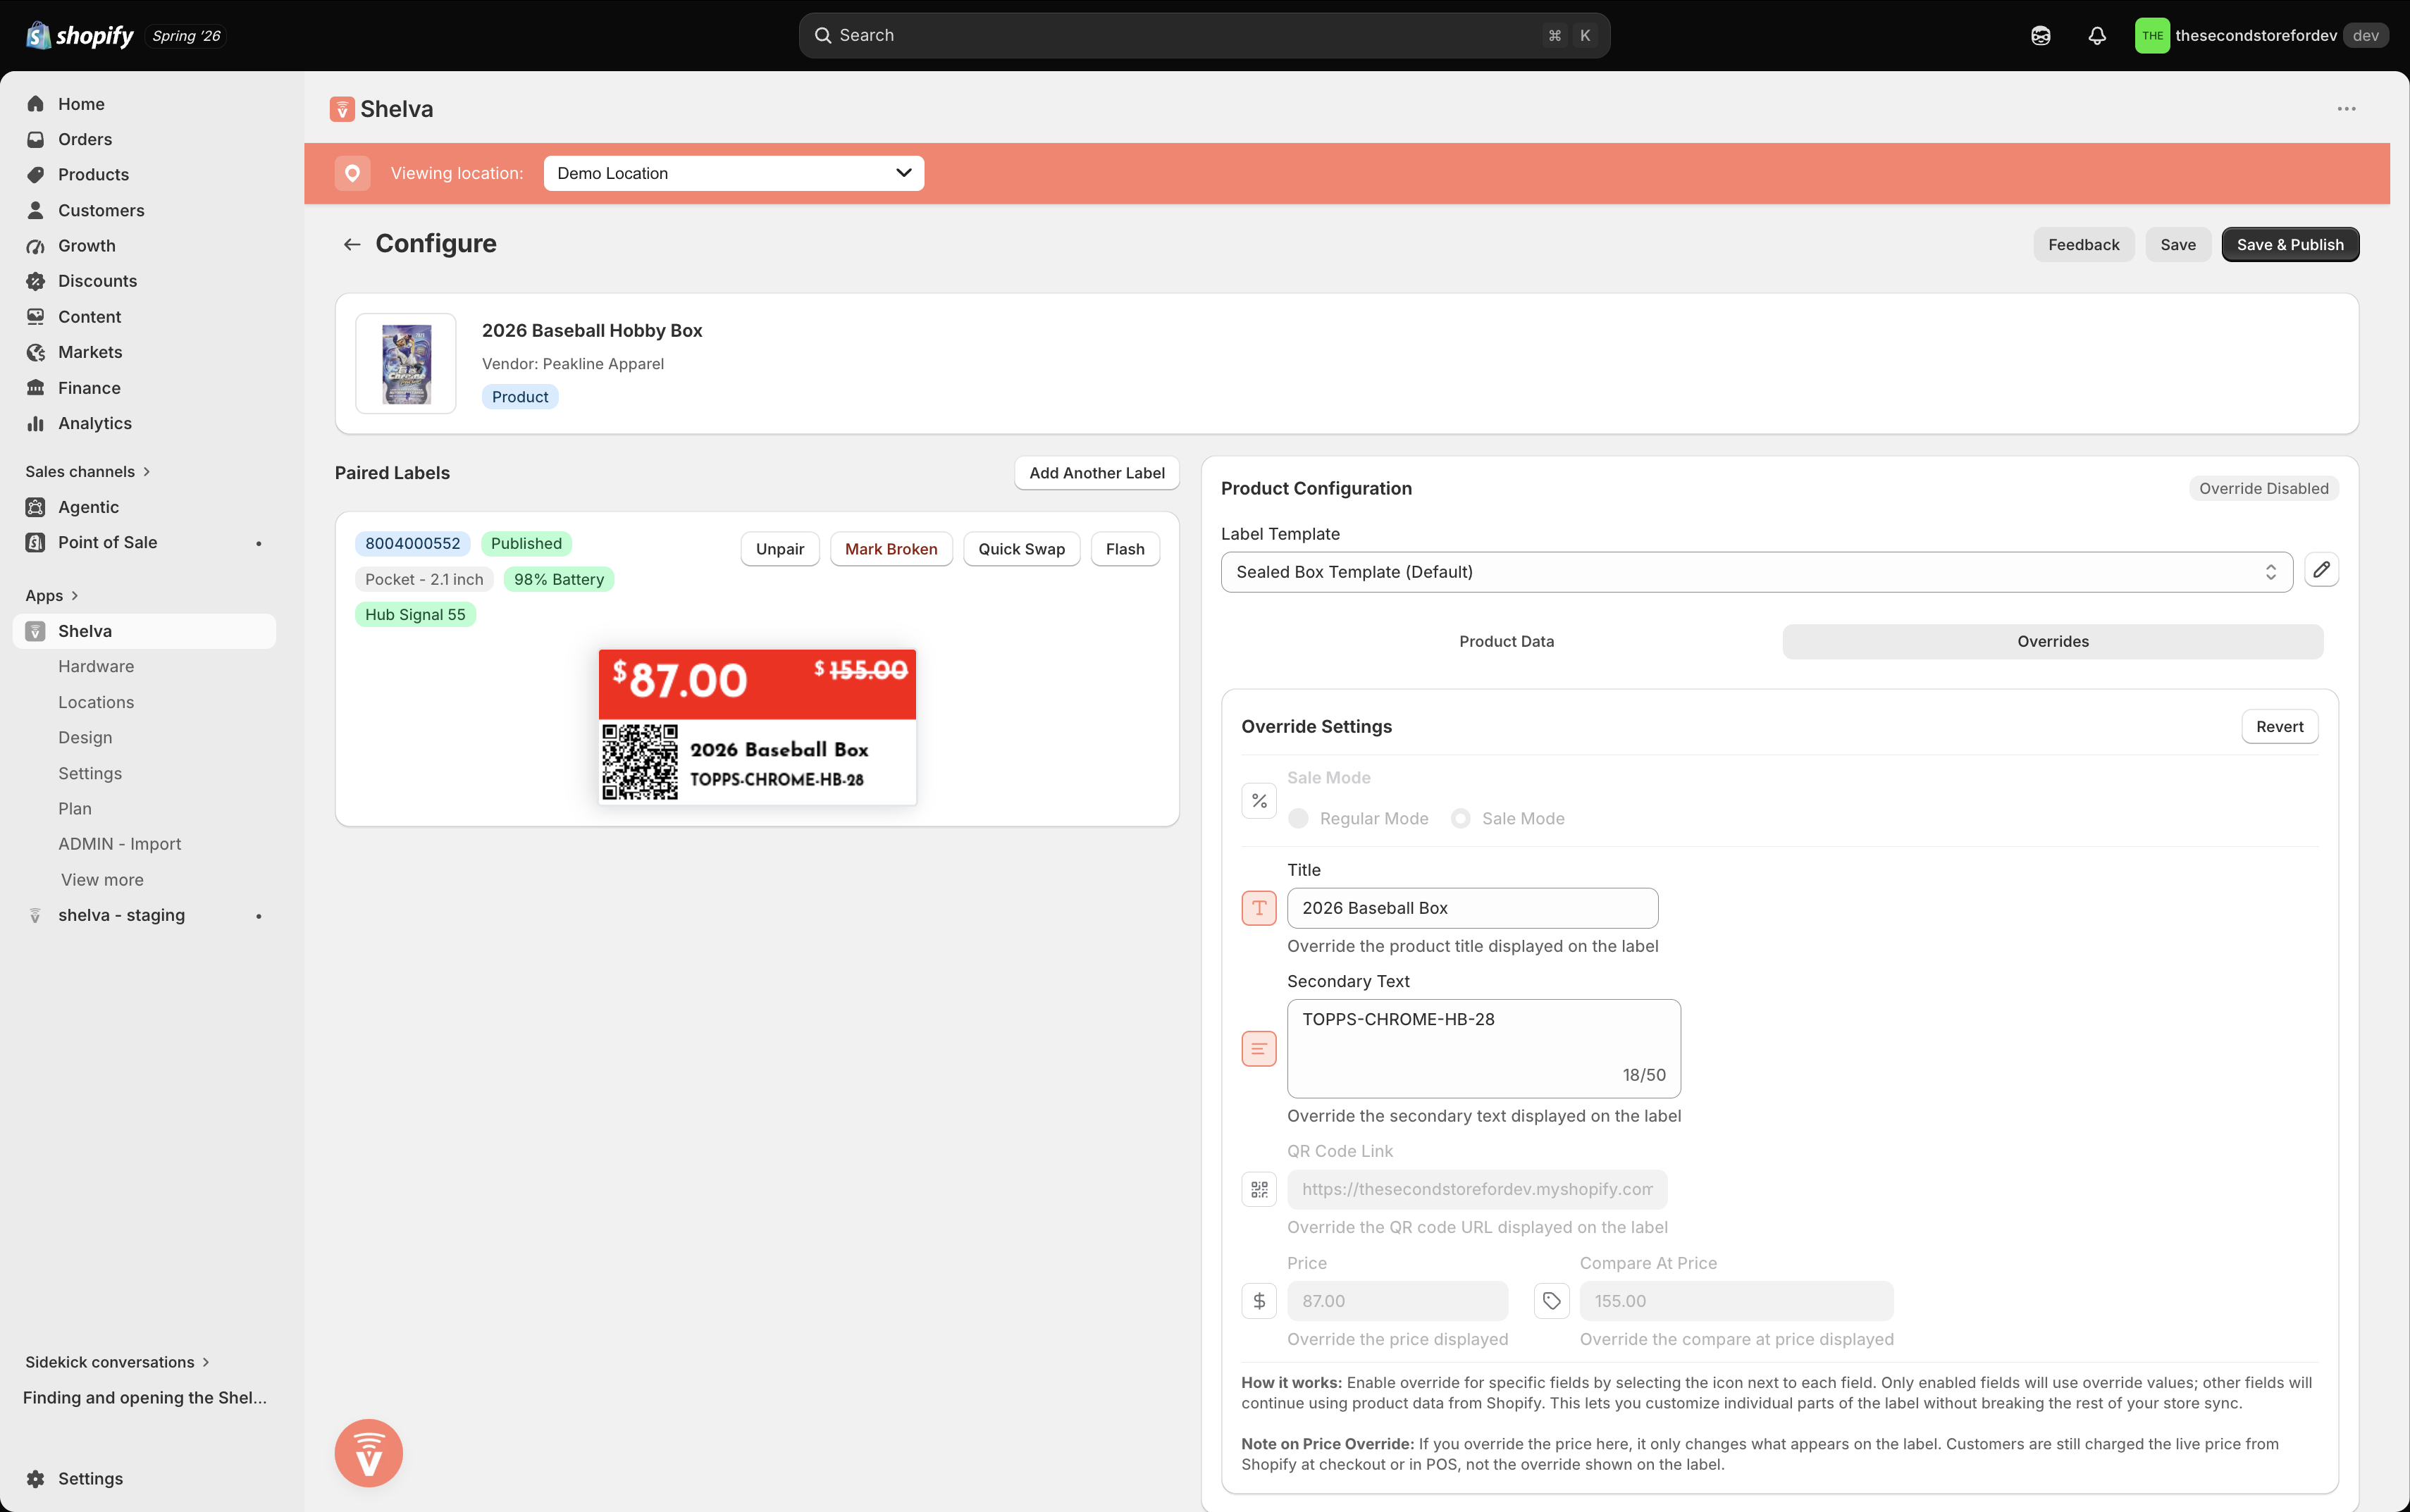2410x1512 pixels.
Task: Expand Sidekick conversations
Action: pyautogui.click(x=118, y=1362)
